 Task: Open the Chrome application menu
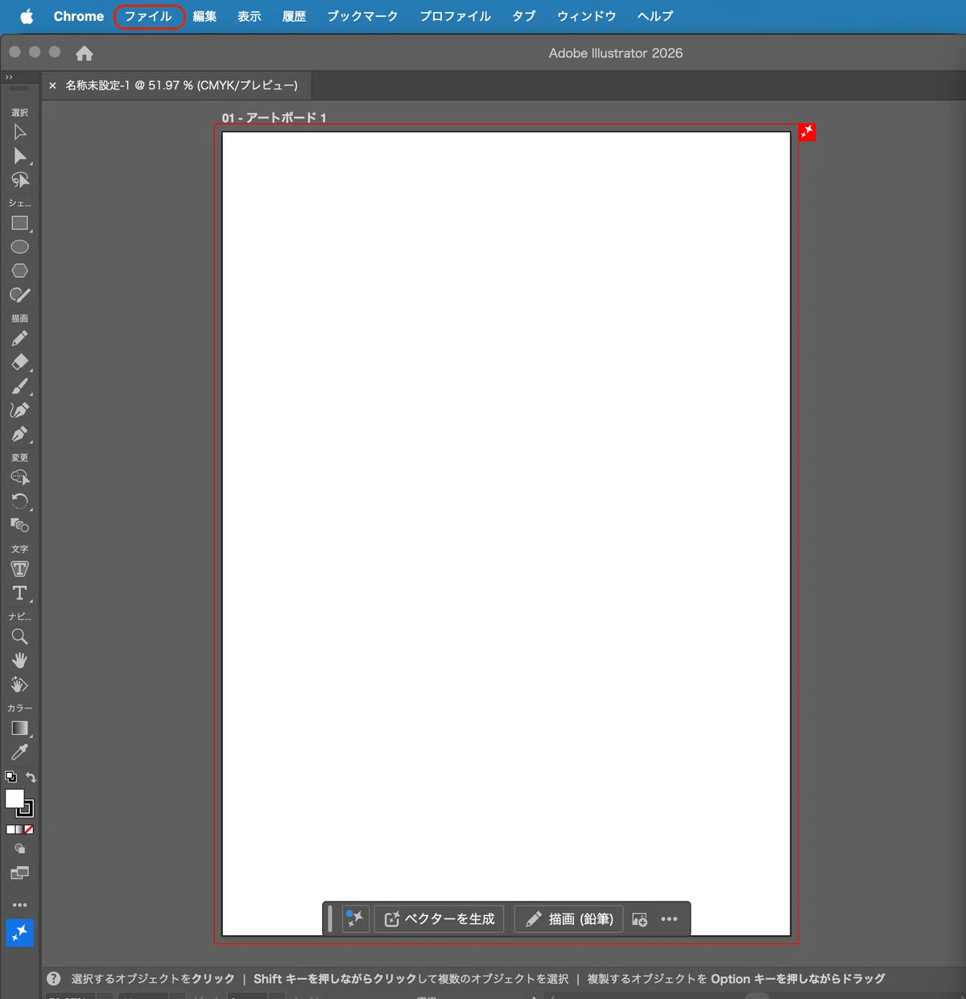(79, 16)
